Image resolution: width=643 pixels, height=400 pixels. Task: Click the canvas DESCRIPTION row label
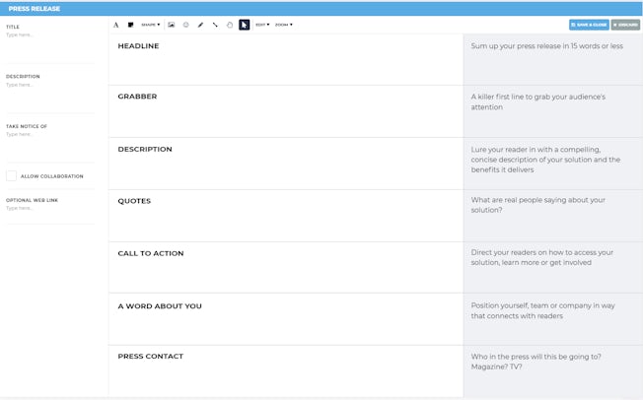click(x=145, y=149)
